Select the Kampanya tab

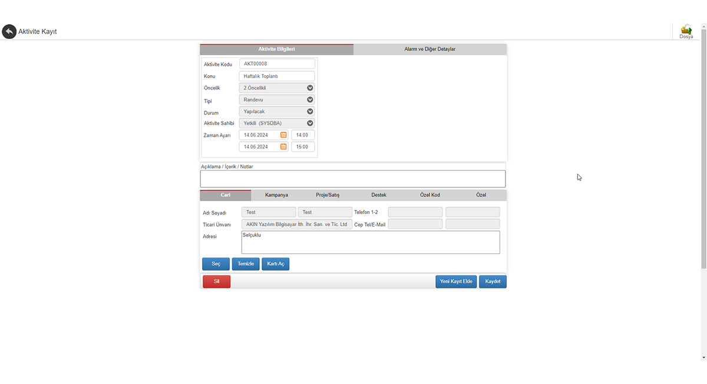(x=276, y=195)
